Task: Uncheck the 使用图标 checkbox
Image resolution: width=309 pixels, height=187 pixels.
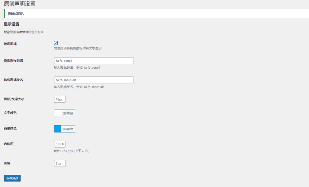Action: [x=56, y=43]
